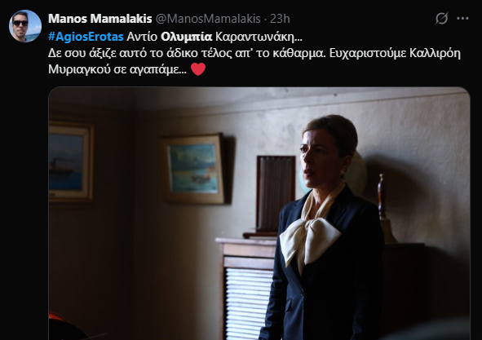The height and width of the screenshot is (340, 482).
Task: Open the @ManosMamalakis handle
Action: tap(208, 19)
